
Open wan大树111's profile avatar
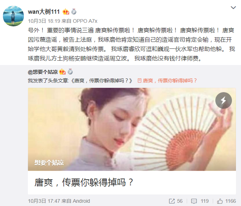[x=13, y=16]
